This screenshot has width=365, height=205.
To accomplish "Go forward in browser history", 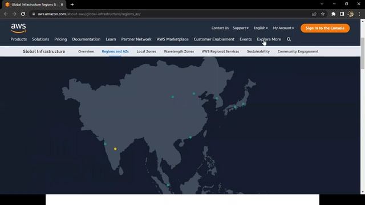I will pos(14,14).
